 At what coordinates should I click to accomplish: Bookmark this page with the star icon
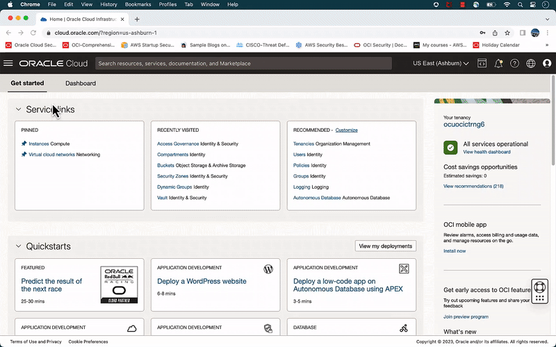tap(507, 33)
